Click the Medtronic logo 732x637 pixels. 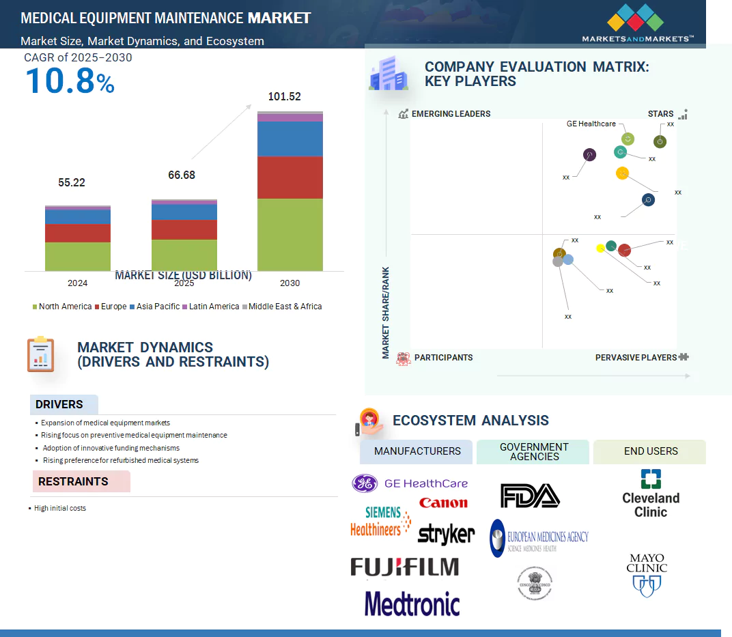tap(412, 604)
